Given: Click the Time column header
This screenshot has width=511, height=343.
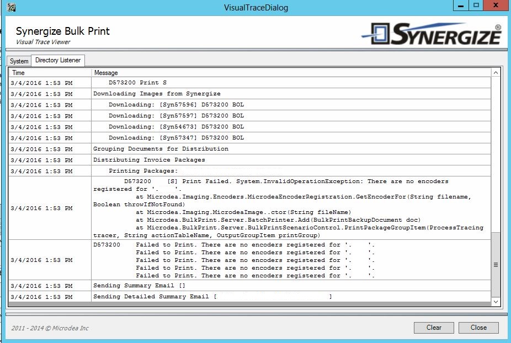Looking at the screenshot, I should [50, 73].
